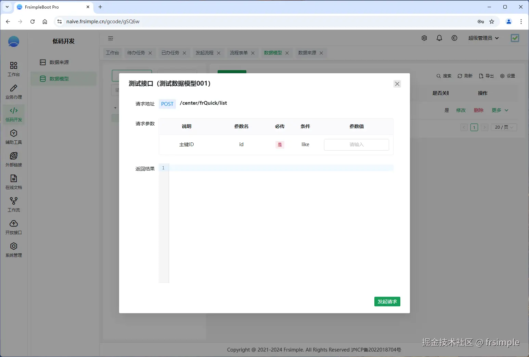Image resolution: width=529 pixels, height=357 pixels.
Task: Click the 修改 edit link
Action: pyautogui.click(x=461, y=110)
